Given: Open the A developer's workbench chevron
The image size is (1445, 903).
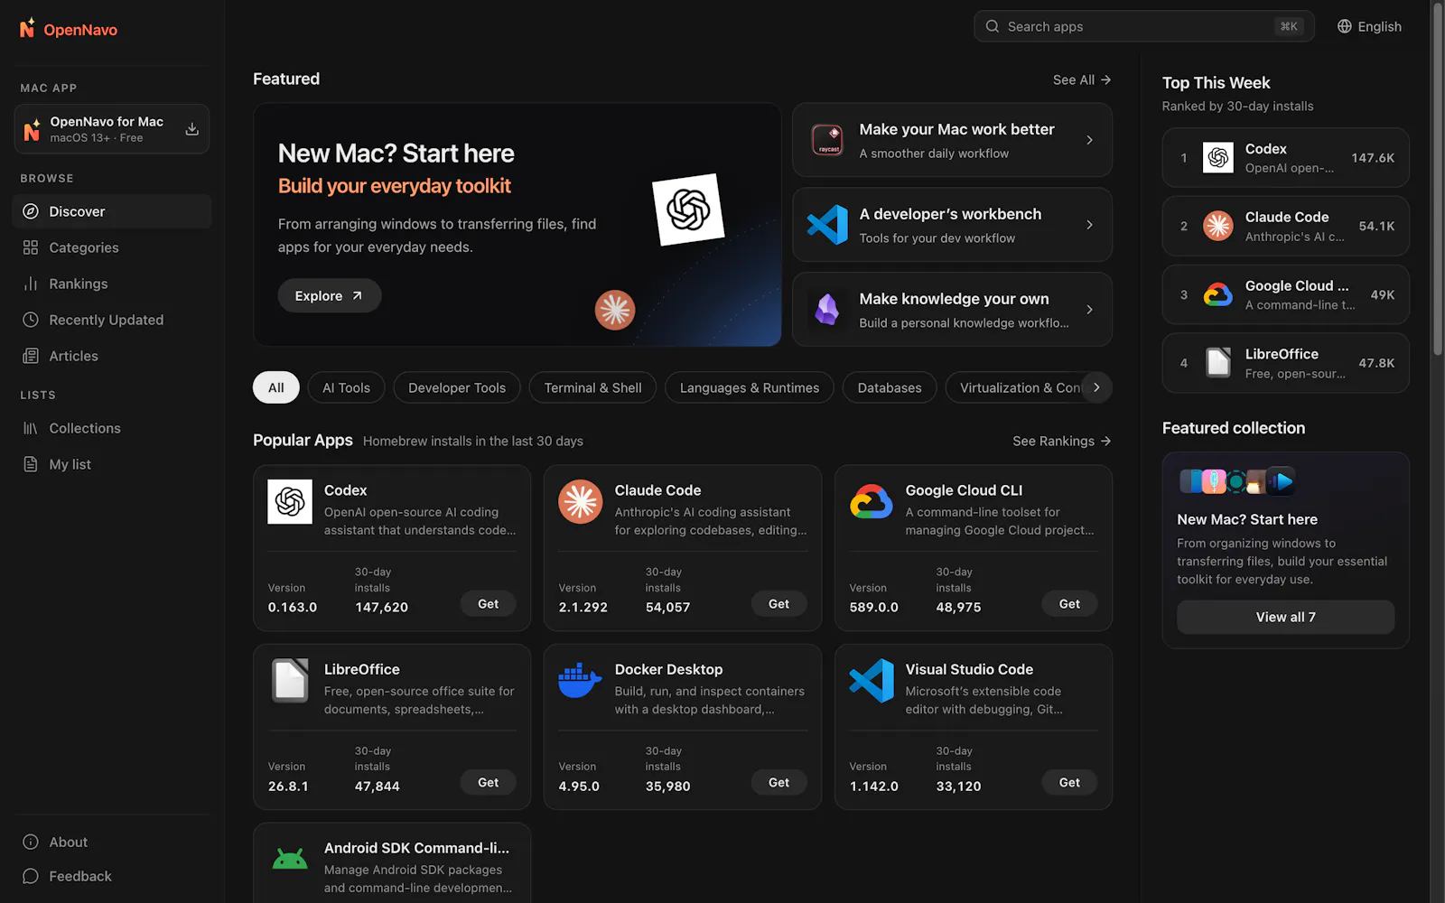Looking at the screenshot, I should pyautogui.click(x=1089, y=225).
